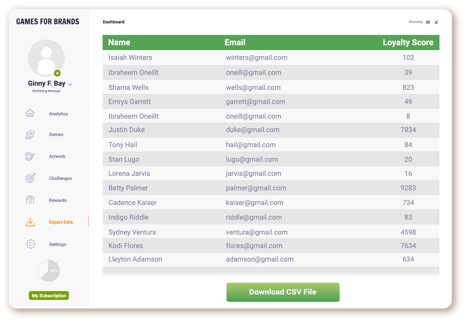
Task: Open the My Subscription button
Action: click(x=49, y=296)
